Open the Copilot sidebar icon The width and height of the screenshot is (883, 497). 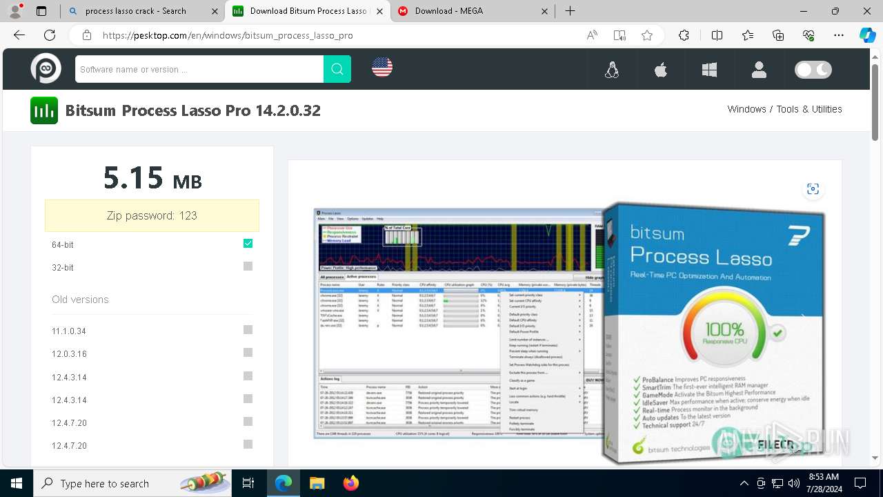click(867, 35)
